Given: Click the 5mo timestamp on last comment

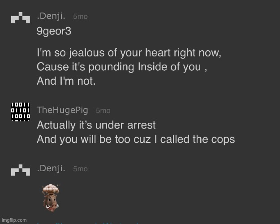Looking at the screenshot, I should point(80,169).
